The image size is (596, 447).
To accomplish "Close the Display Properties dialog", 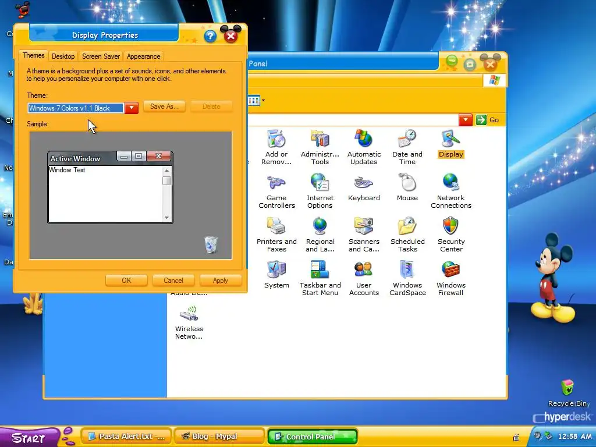I will (230, 36).
